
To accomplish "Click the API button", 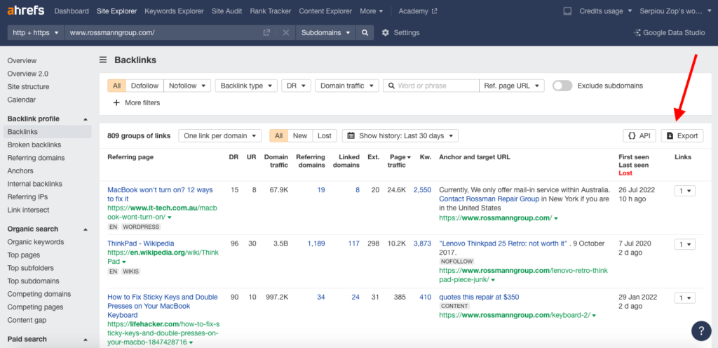I will [x=639, y=135].
